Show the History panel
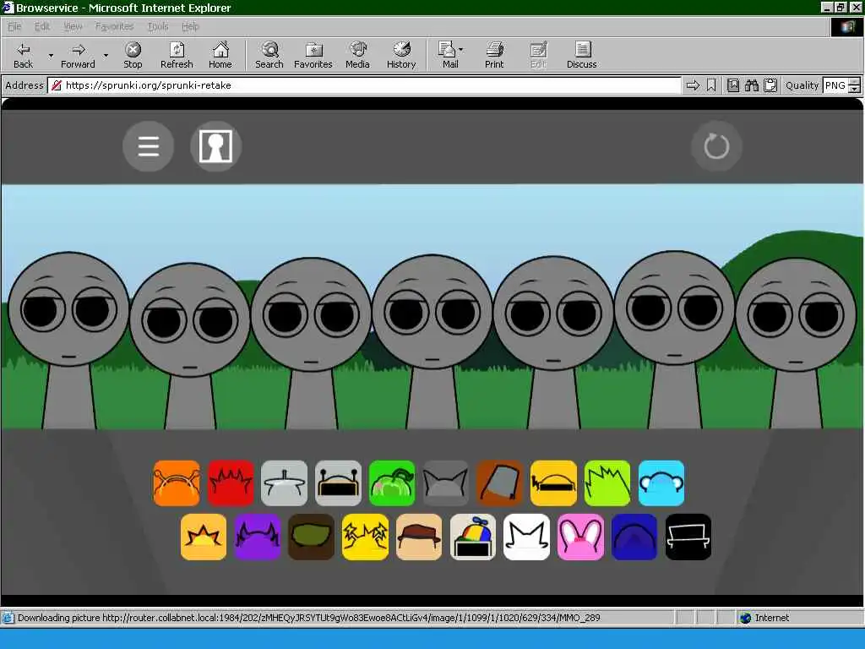 401,55
